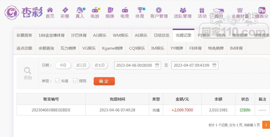270x137 pixels.
Task: Switch to the 日结总览 tab
Action: pyautogui.click(x=162, y=35)
